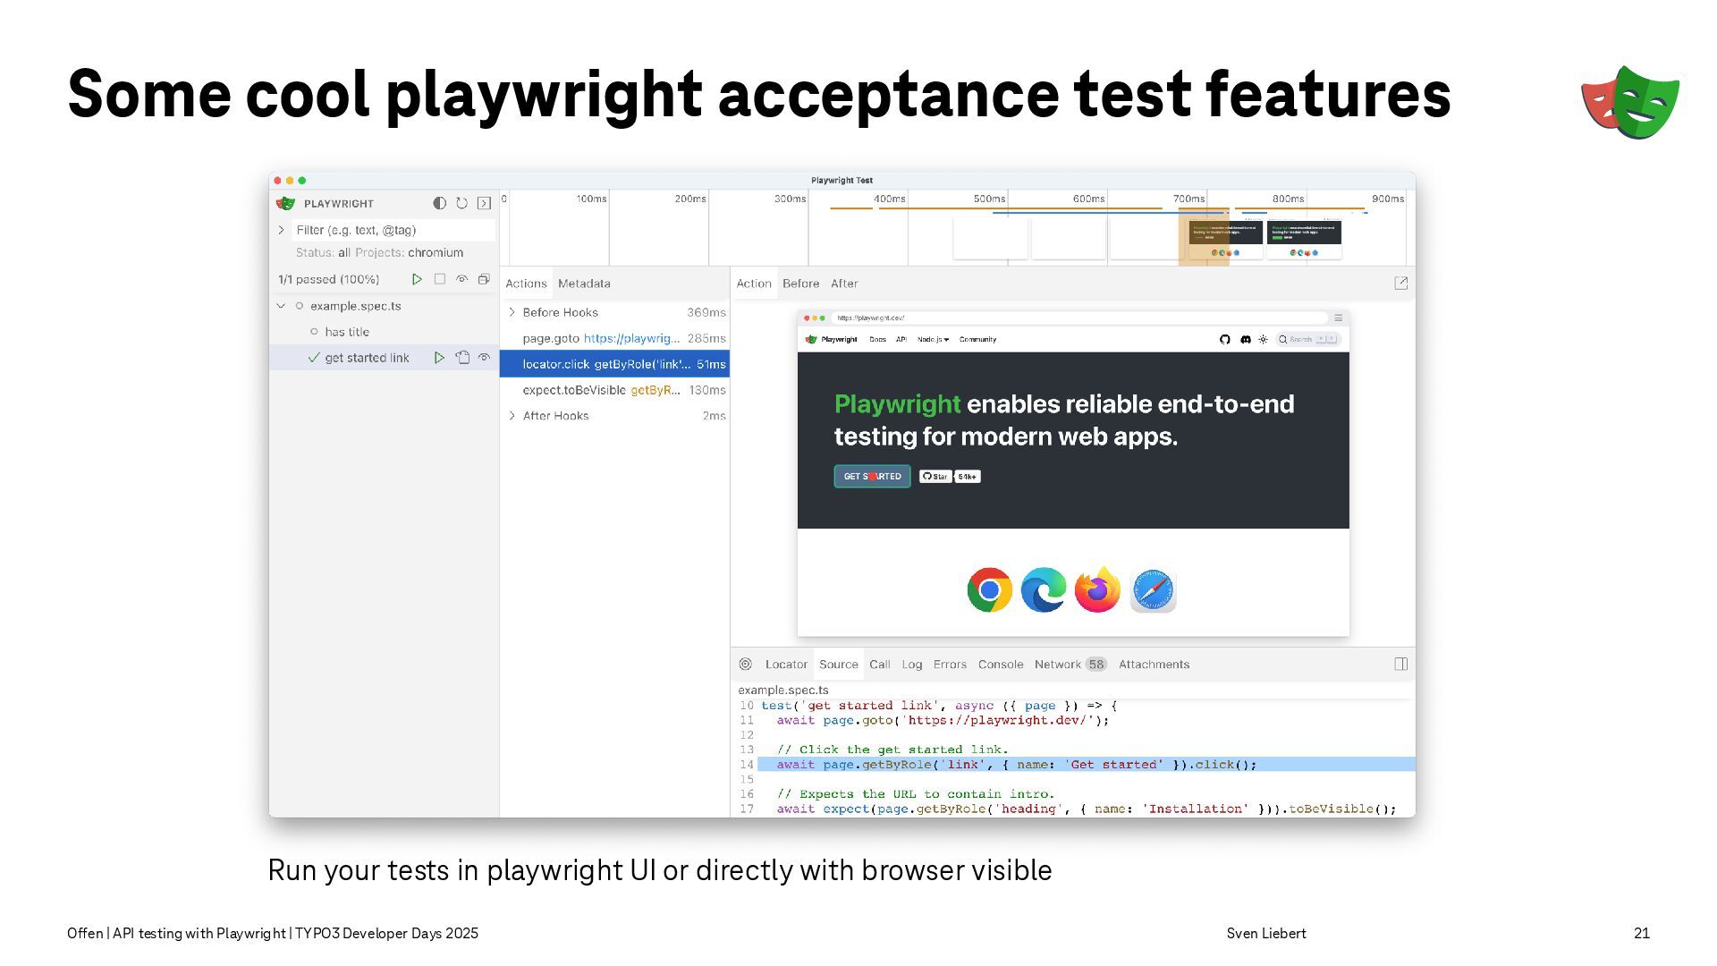
Task: Open the Node.js language dropdown
Action: tap(933, 340)
